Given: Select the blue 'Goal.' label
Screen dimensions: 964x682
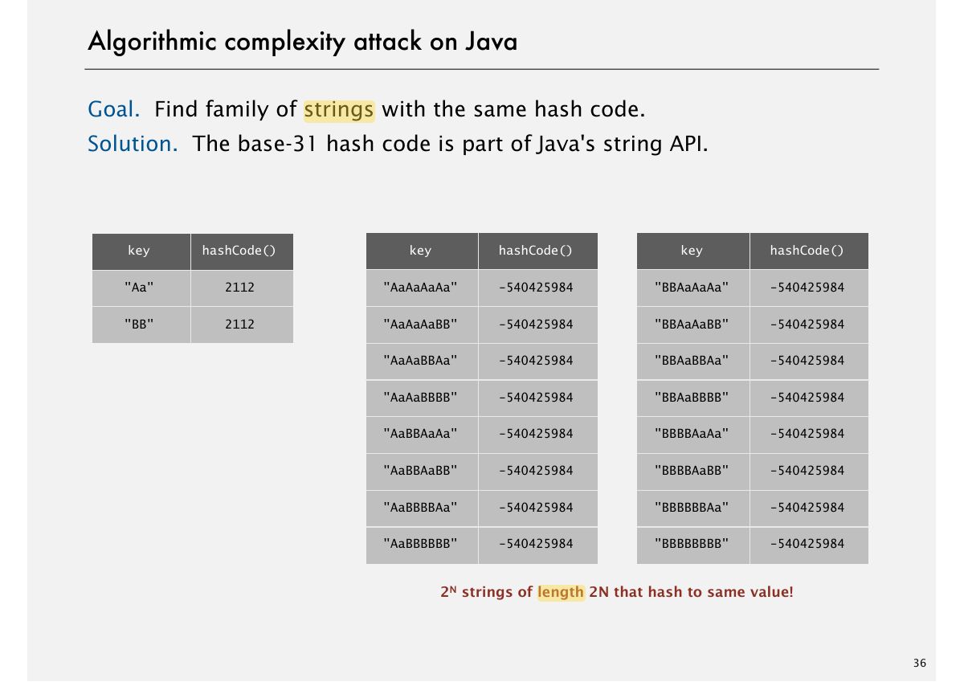Looking at the screenshot, I should point(114,109).
